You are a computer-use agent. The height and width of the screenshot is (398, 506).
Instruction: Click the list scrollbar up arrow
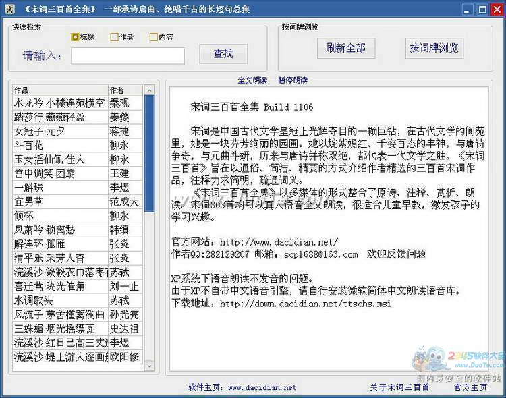[149, 90]
